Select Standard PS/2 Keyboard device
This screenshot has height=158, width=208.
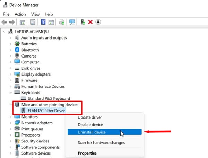click(49, 99)
